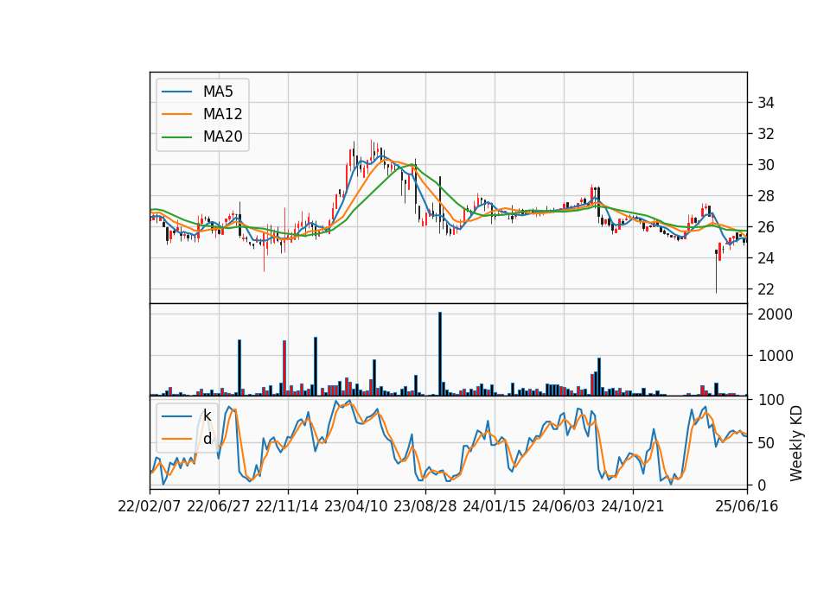This screenshot has width=830, height=596.
Task: Click the price axis value 22
Action: [x=765, y=289]
